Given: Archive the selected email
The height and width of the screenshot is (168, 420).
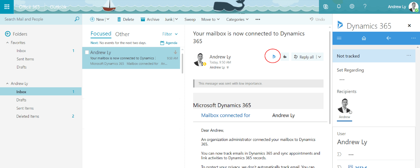Looking at the screenshot, I should pos(150,19).
